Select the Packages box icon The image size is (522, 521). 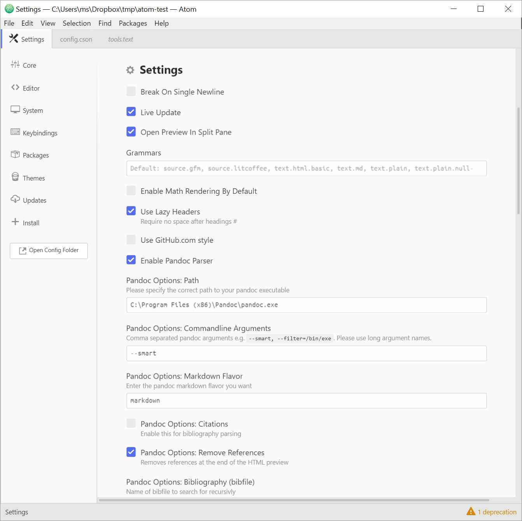point(15,155)
